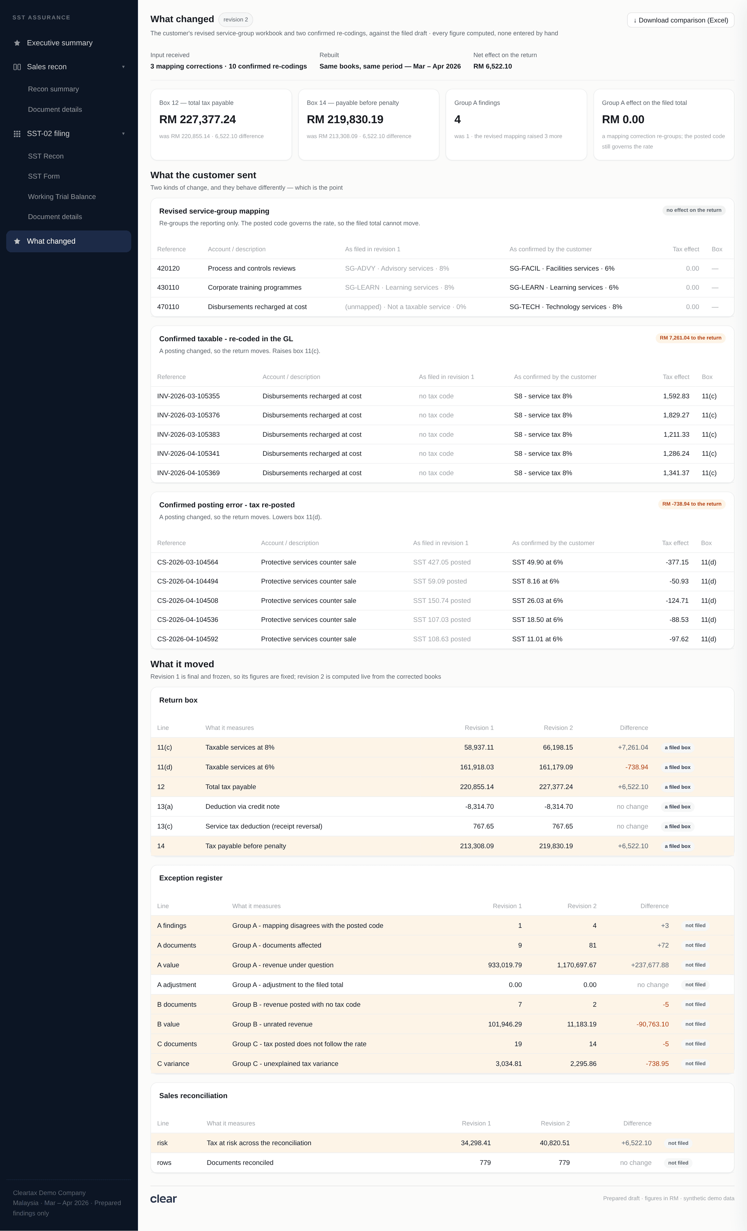Click the -377.15 tax effect value
747x1231 pixels.
coord(677,562)
